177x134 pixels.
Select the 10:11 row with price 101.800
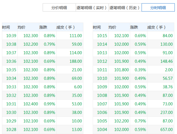pyautogui.click(x=134, y=70)
